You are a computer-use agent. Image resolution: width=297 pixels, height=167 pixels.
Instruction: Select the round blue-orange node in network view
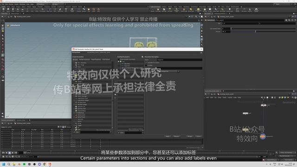pos(263,136)
